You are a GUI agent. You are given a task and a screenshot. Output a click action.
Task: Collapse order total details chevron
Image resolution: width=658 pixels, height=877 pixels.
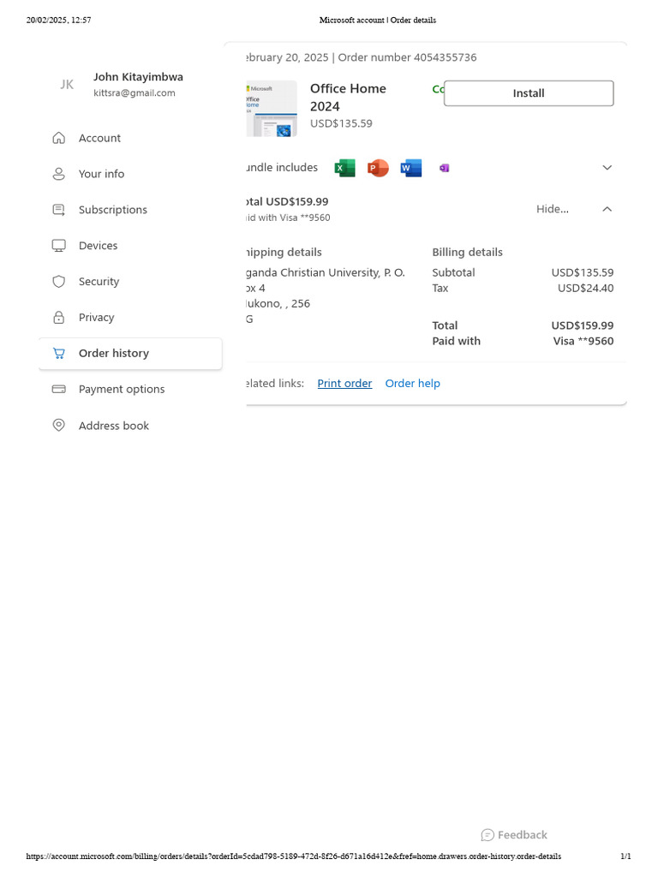tap(607, 209)
